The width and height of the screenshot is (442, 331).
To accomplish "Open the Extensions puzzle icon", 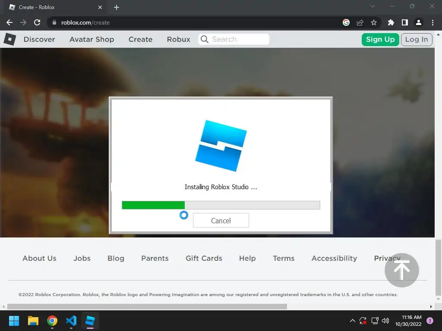I will [391, 22].
